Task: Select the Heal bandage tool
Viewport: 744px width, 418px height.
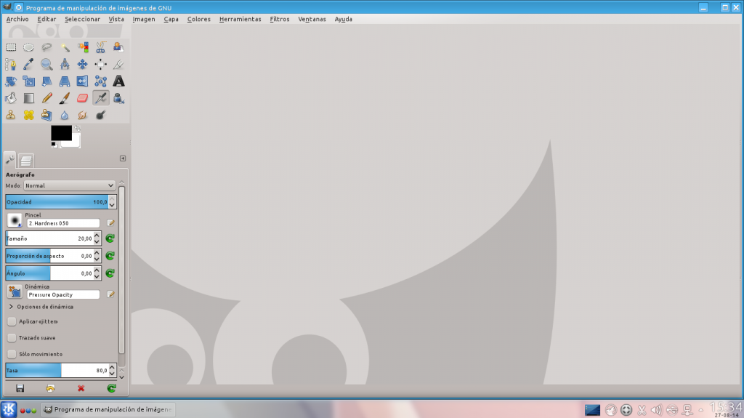Action: pos(29,115)
